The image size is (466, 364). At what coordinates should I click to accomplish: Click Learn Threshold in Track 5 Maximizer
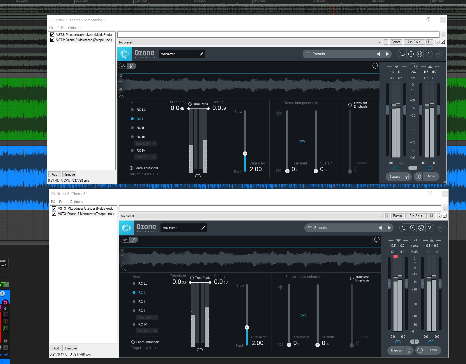[144, 168]
